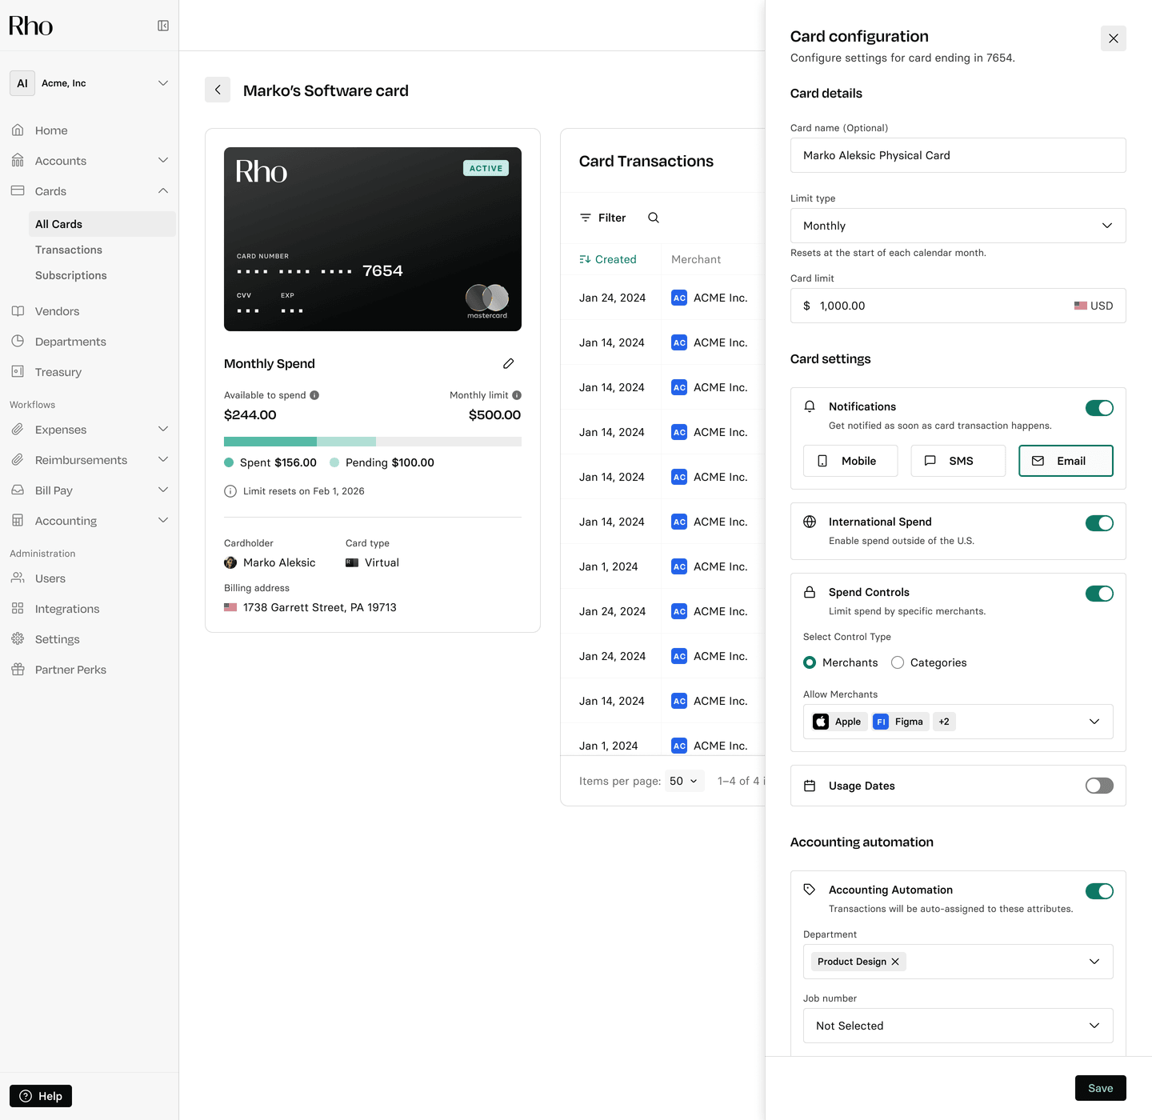Click the pencil icon beside Monthly Spend

tap(508, 364)
